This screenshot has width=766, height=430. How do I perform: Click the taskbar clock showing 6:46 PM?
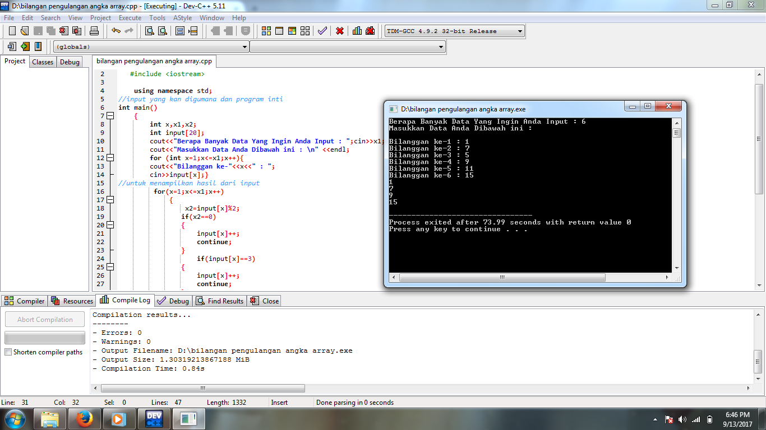click(x=737, y=419)
